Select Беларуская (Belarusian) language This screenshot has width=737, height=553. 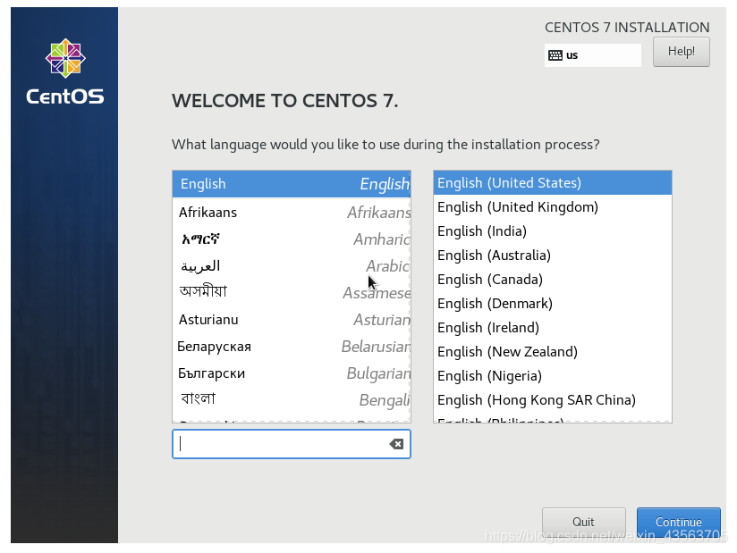(x=292, y=347)
